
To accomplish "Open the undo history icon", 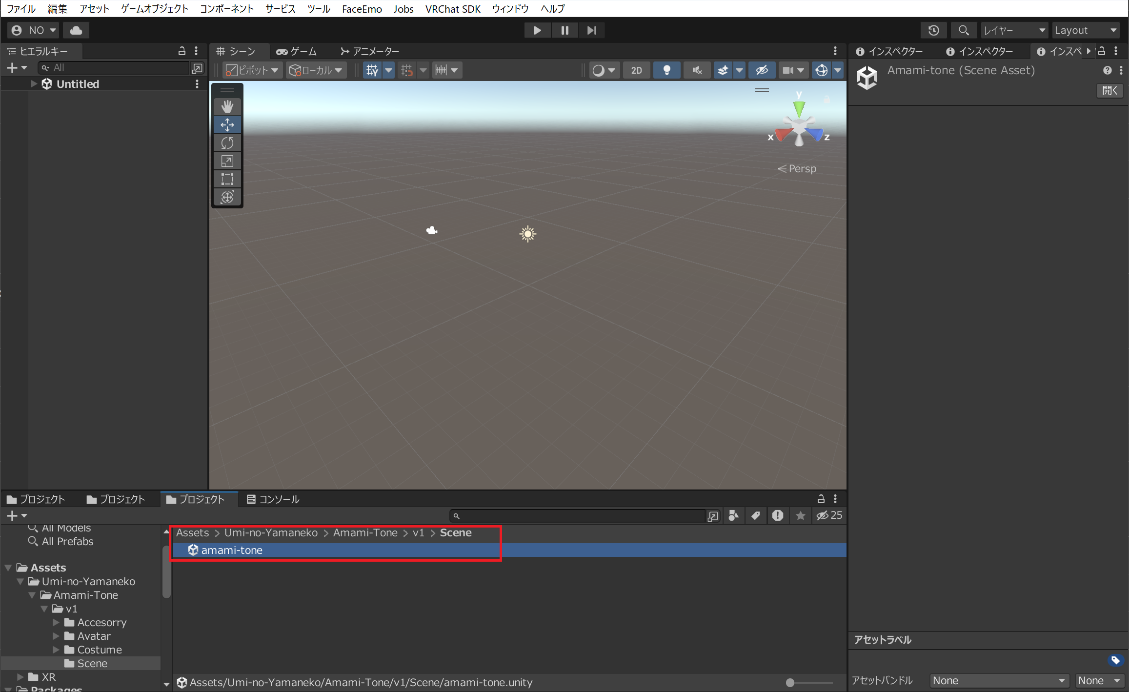I will (x=933, y=30).
